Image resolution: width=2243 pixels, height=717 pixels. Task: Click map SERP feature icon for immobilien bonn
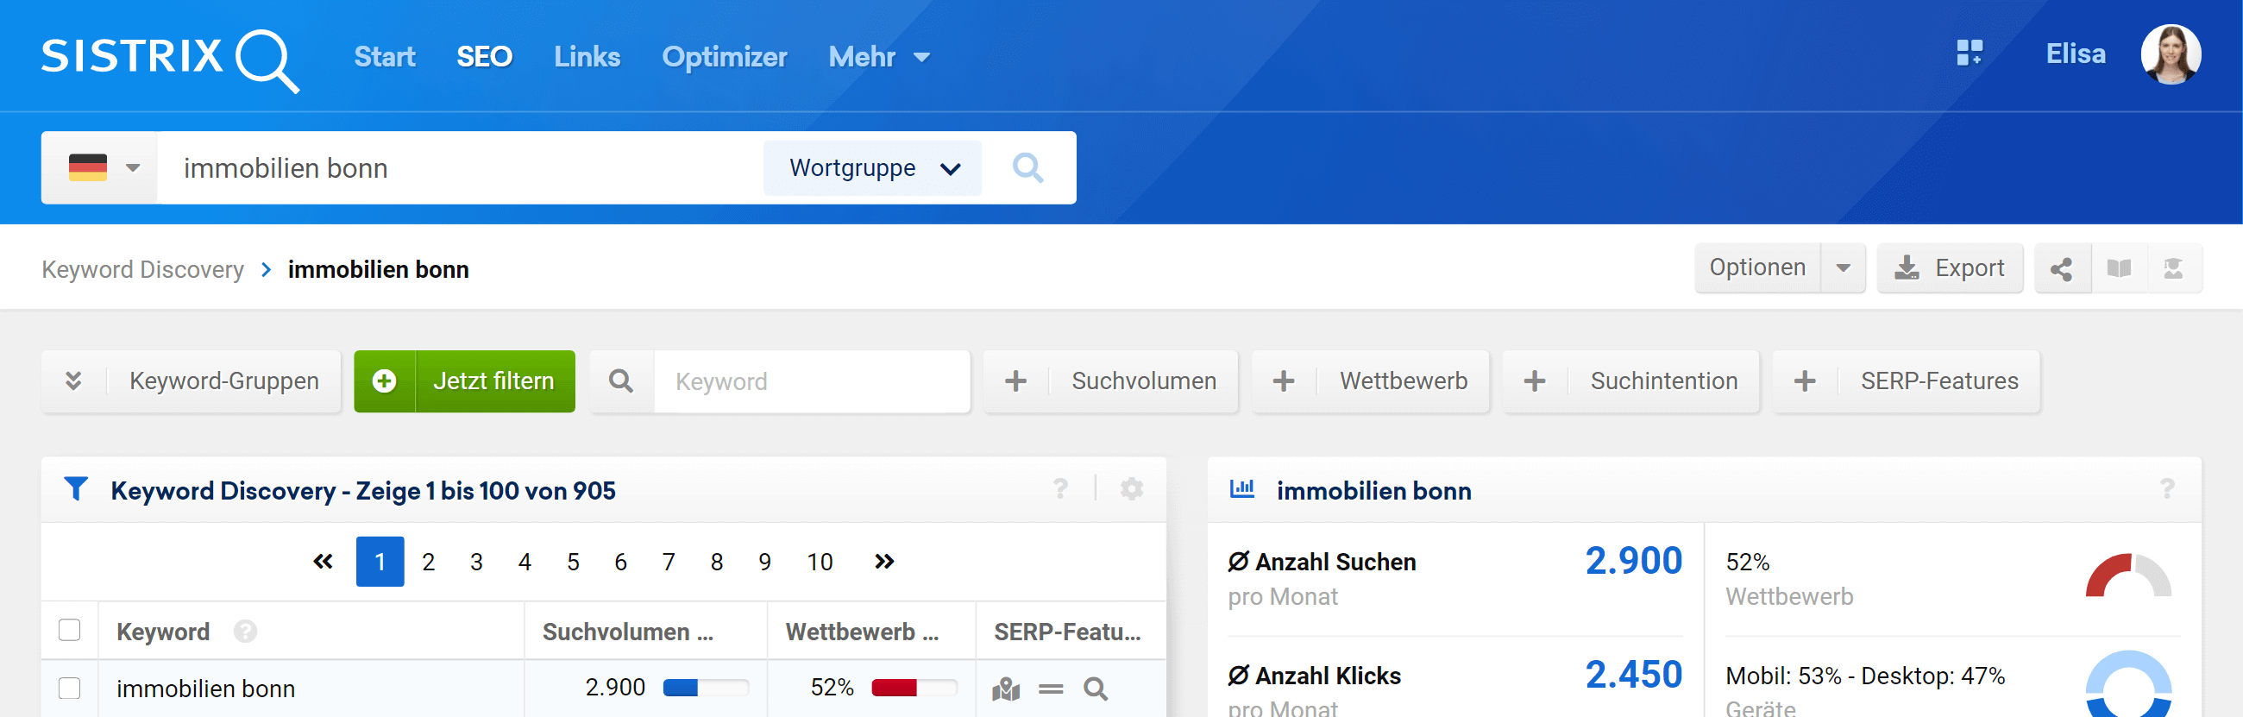(1006, 689)
